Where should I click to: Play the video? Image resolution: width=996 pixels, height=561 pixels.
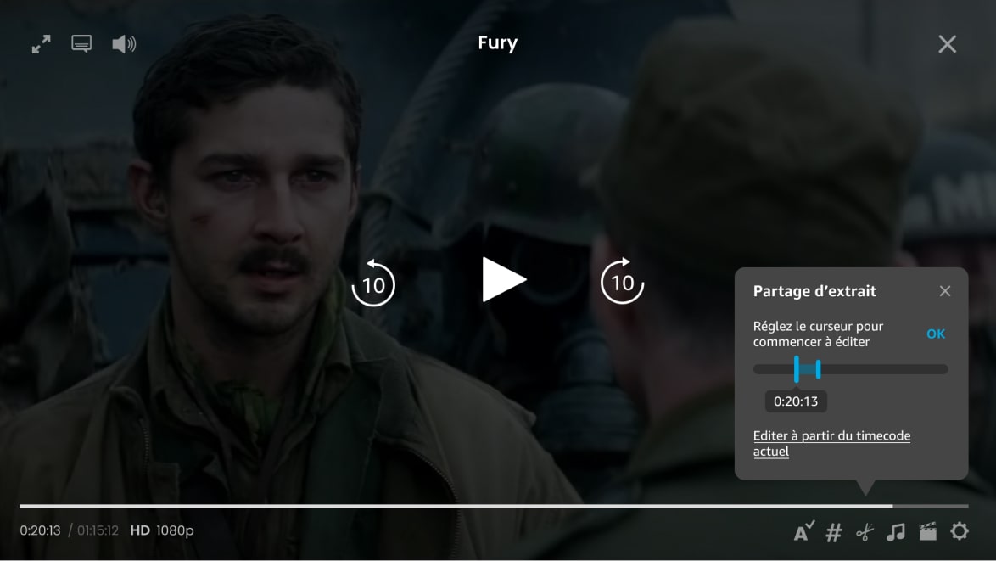pyautogui.click(x=504, y=279)
